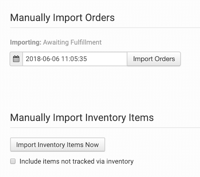Click divider line below Manually Import Orders
Image resolution: width=200 pixels, height=177 pixels.
[x=105, y=28]
